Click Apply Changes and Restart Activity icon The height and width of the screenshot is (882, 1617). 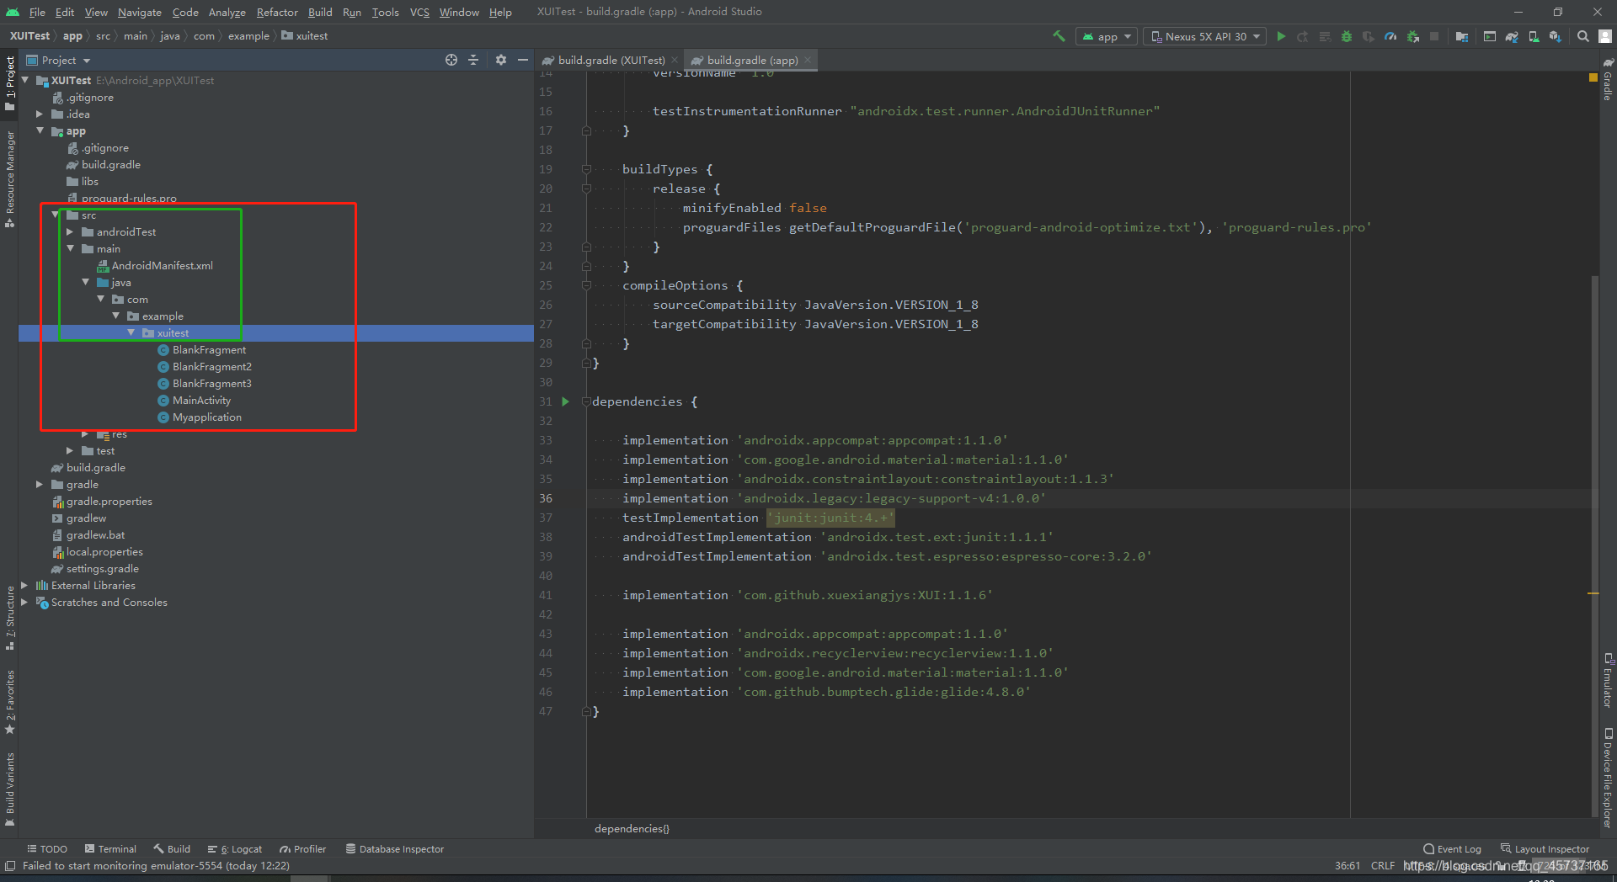(x=1303, y=36)
